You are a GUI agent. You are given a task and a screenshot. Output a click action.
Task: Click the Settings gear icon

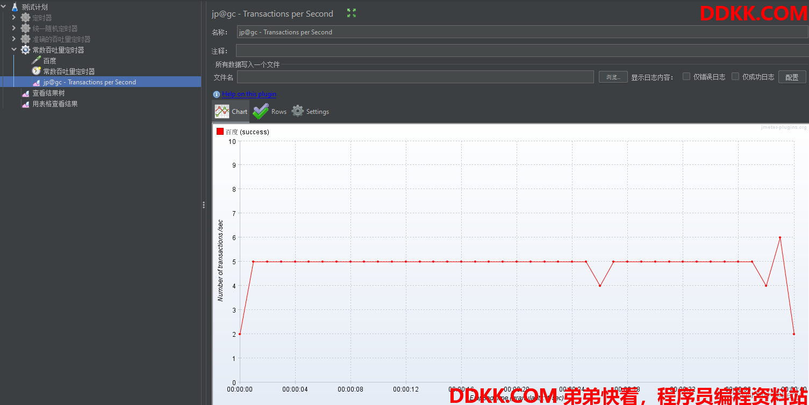[298, 111]
